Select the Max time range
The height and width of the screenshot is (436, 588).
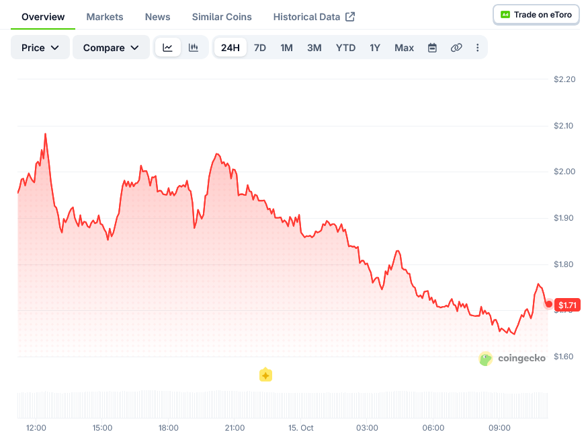(404, 48)
